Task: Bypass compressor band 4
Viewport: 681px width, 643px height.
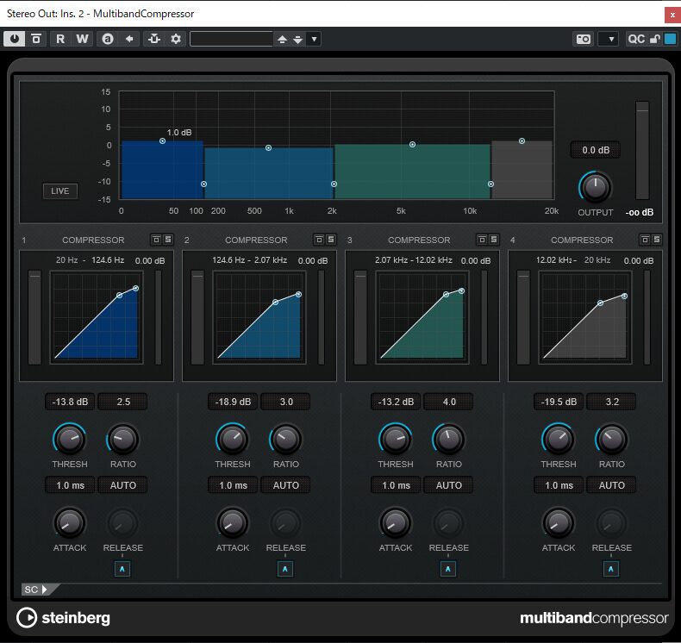Action: (645, 240)
